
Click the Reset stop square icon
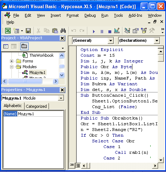[110, 32]
